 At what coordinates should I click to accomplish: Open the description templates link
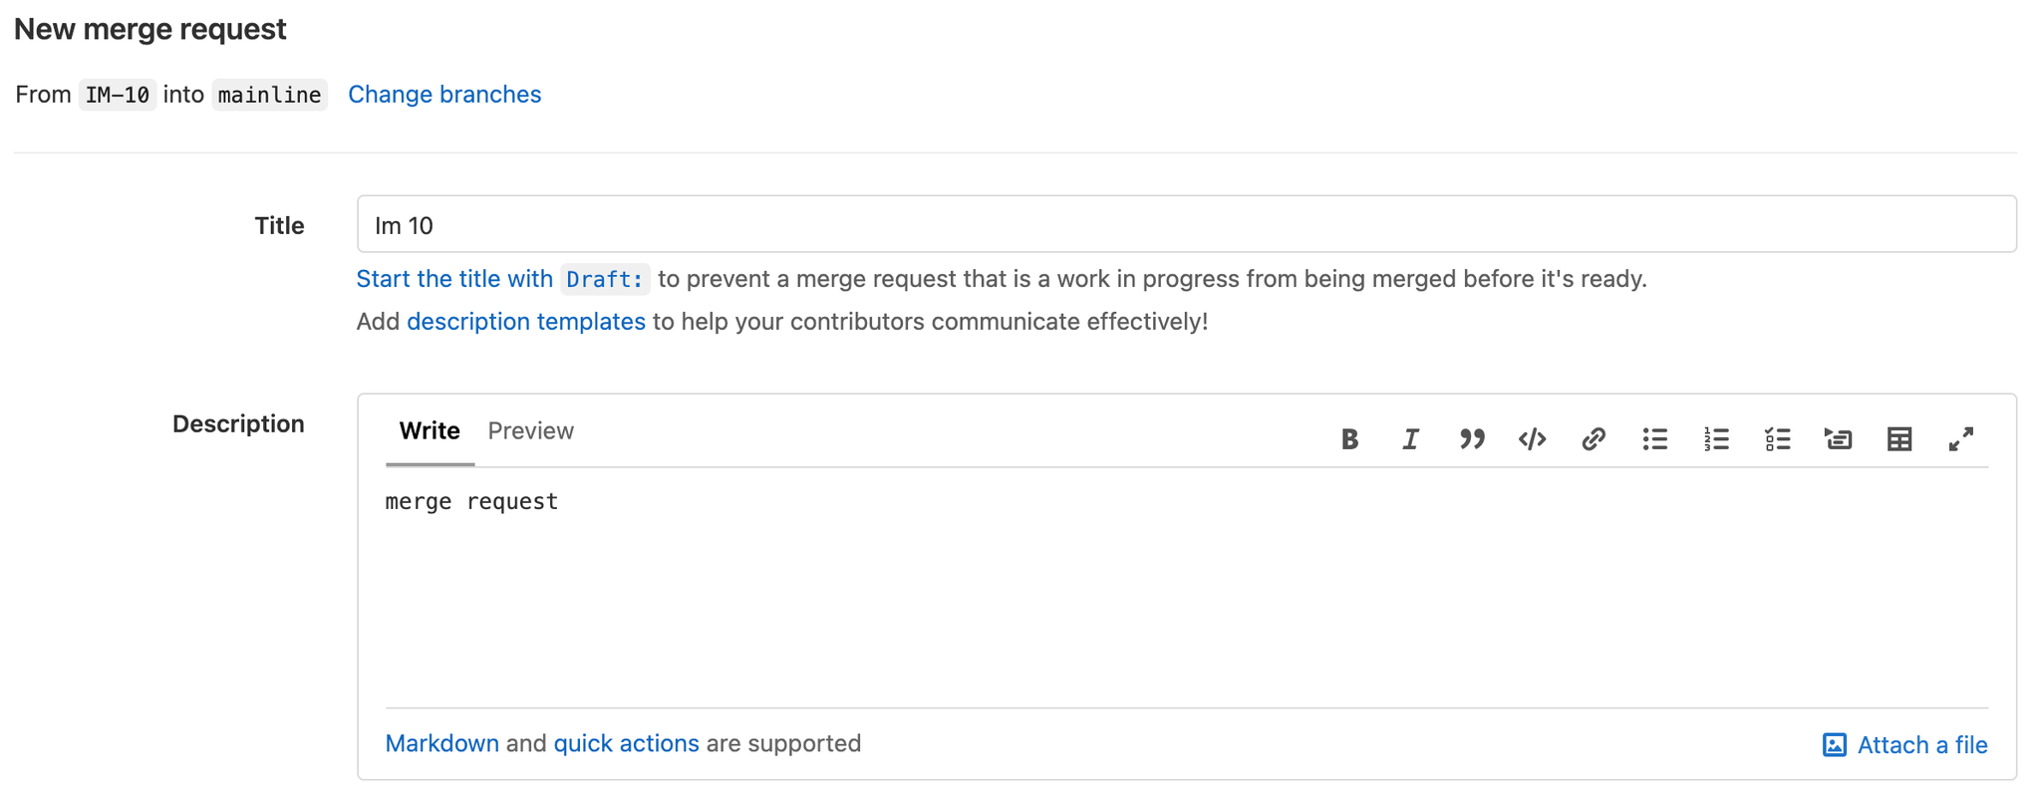pyautogui.click(x=526, y=321)
